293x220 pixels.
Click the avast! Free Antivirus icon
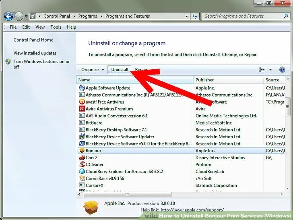82,102
